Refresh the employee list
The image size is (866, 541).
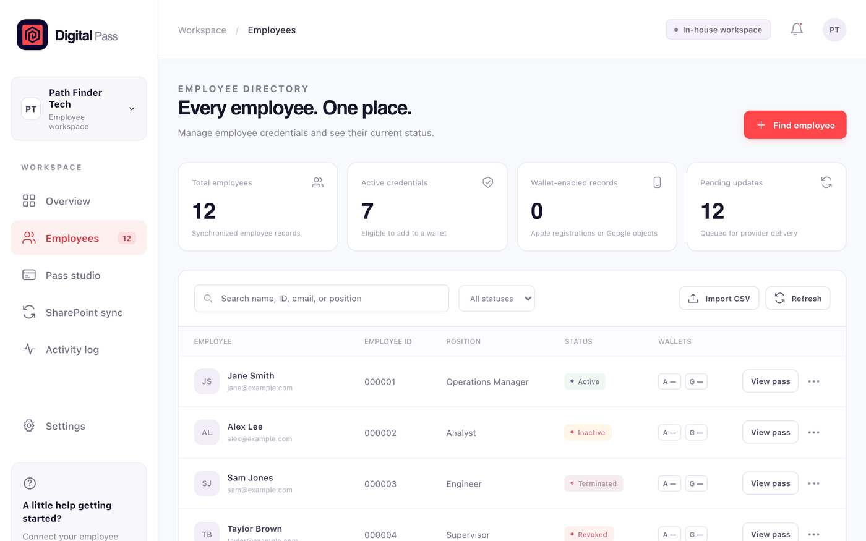tap(798, 299)
